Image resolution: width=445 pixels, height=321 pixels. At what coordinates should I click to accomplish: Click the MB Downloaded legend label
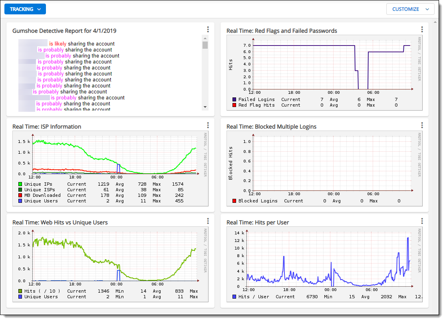point(43,195)
